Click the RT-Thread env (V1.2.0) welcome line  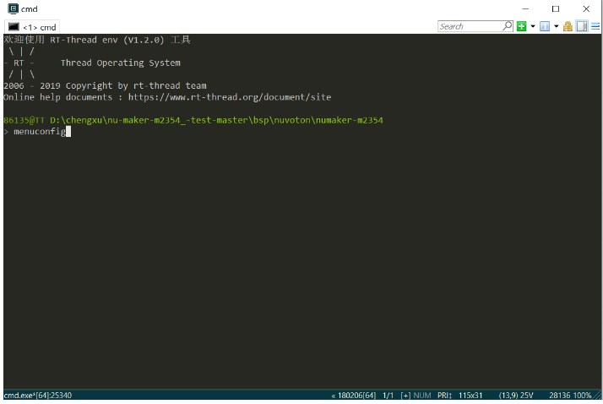pyautogui.click(x=97, y=40)
